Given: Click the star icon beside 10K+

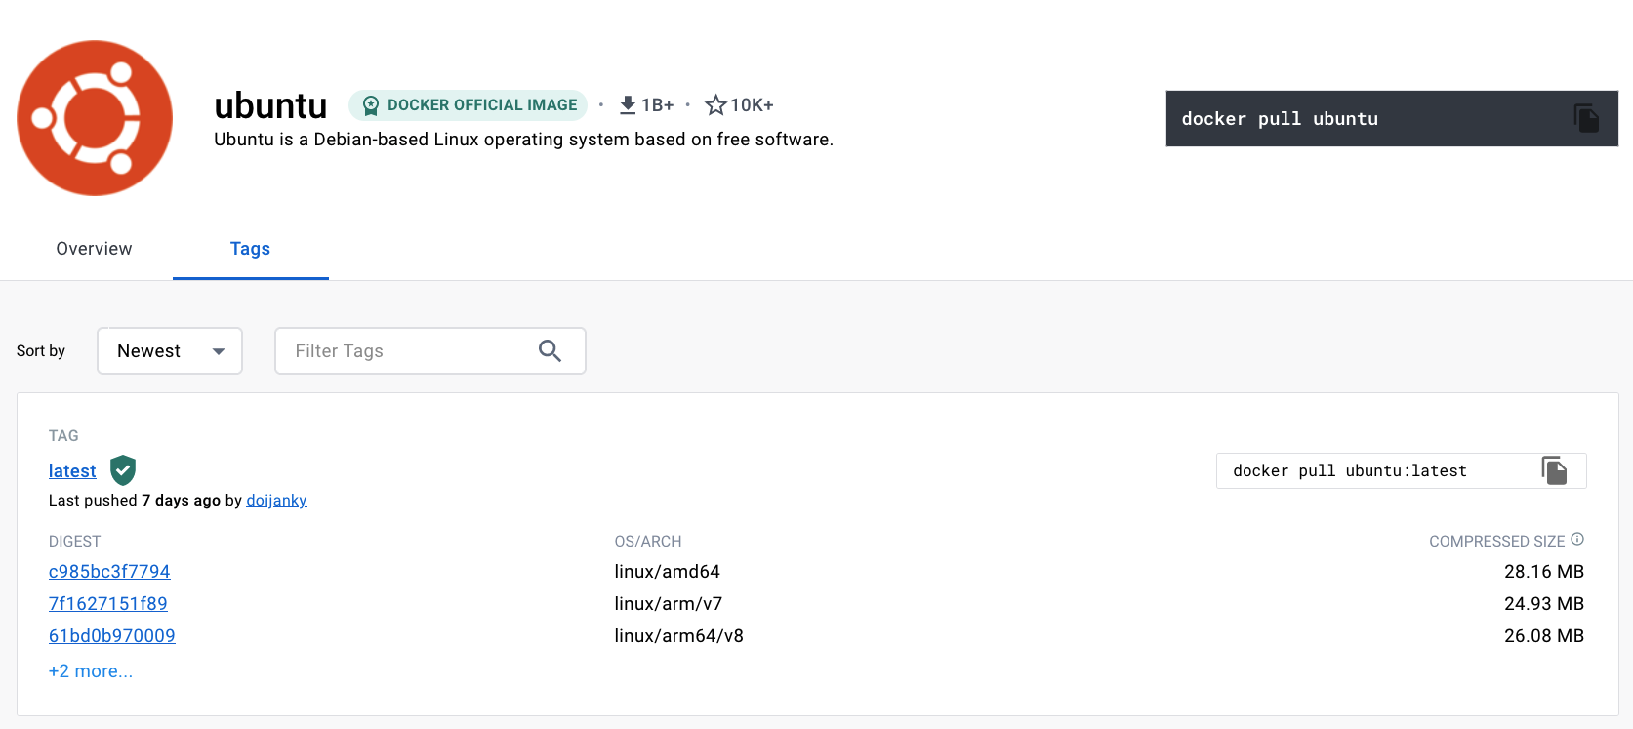Looking at the screenshot, I should tap(715, 104).
